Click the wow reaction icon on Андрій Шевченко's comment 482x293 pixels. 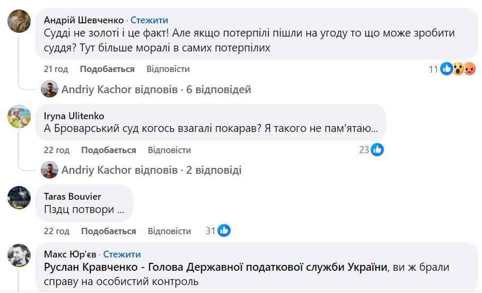(x=459, y=69)
